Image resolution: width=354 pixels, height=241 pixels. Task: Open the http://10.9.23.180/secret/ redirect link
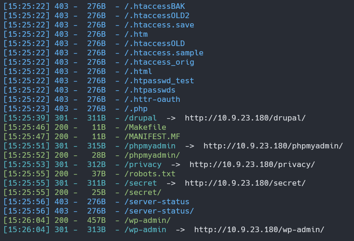click(245, 183)
